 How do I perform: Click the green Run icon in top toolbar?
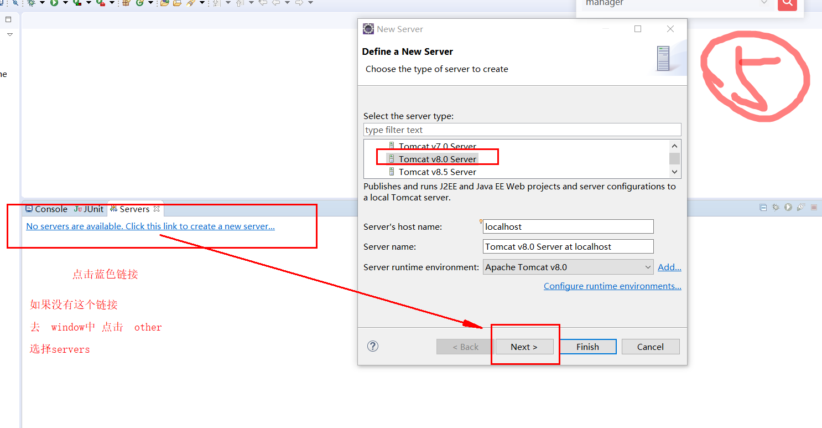point(54,2)
